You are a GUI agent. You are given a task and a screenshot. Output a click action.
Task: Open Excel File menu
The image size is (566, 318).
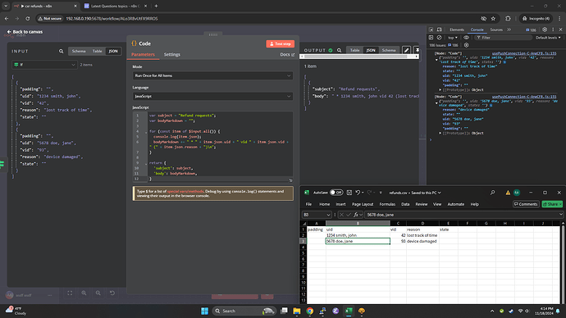tap(308, 204)
